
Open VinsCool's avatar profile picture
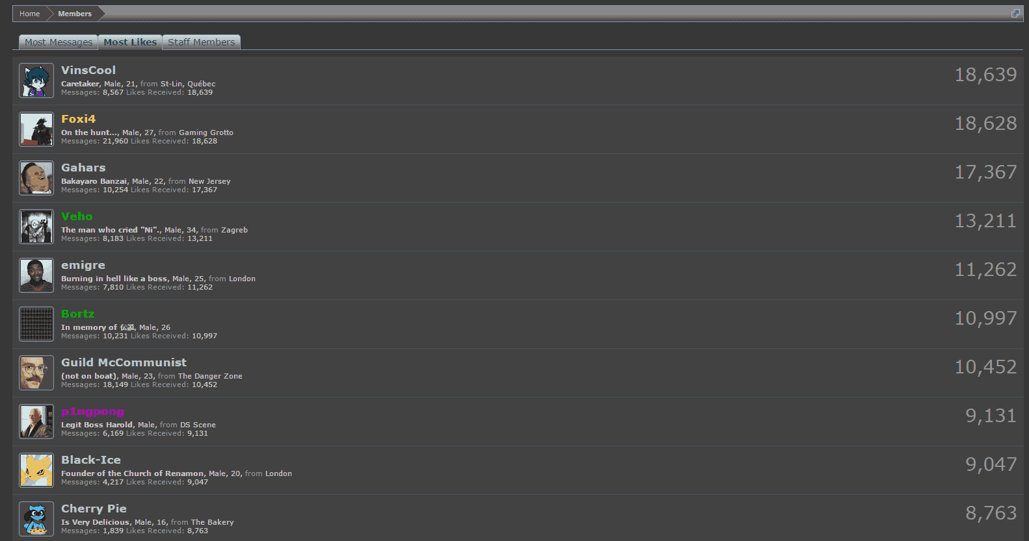point(36,81)
